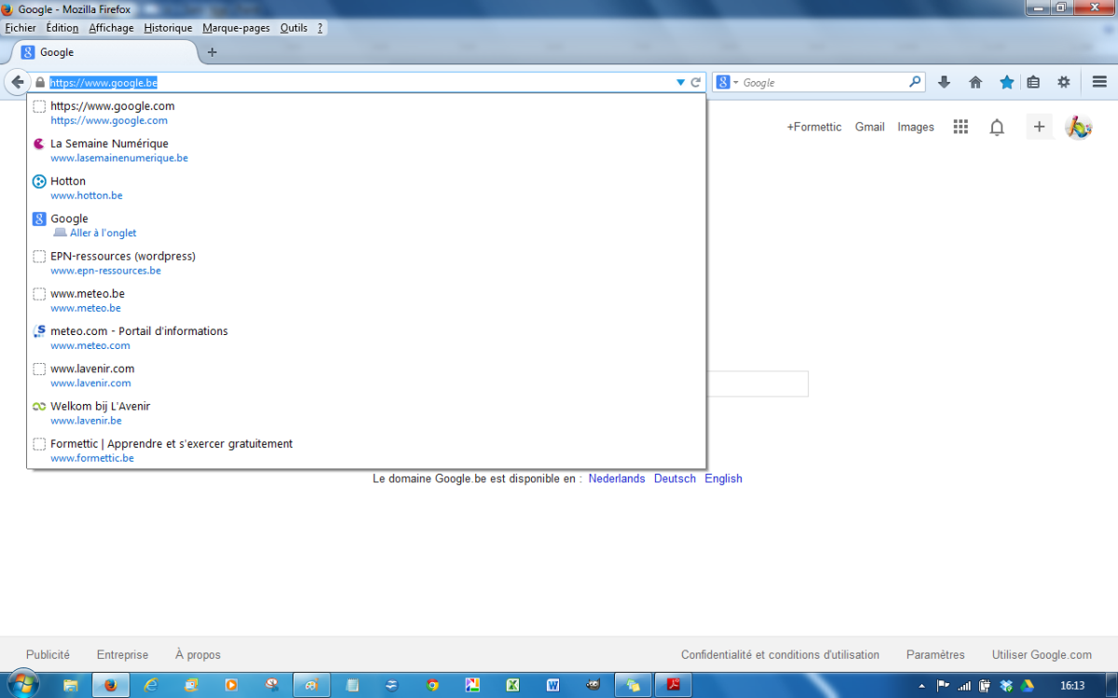The height and width of the screenshot is (698, 1118).
Task: Open the À propos footer link
Action: [x=198, y=654]
